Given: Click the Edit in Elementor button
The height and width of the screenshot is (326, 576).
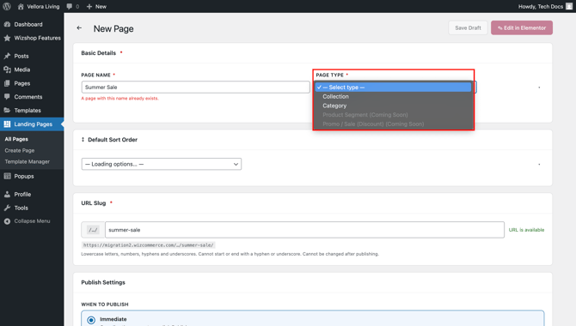Looking at the screenshot, I should point(522,27).
